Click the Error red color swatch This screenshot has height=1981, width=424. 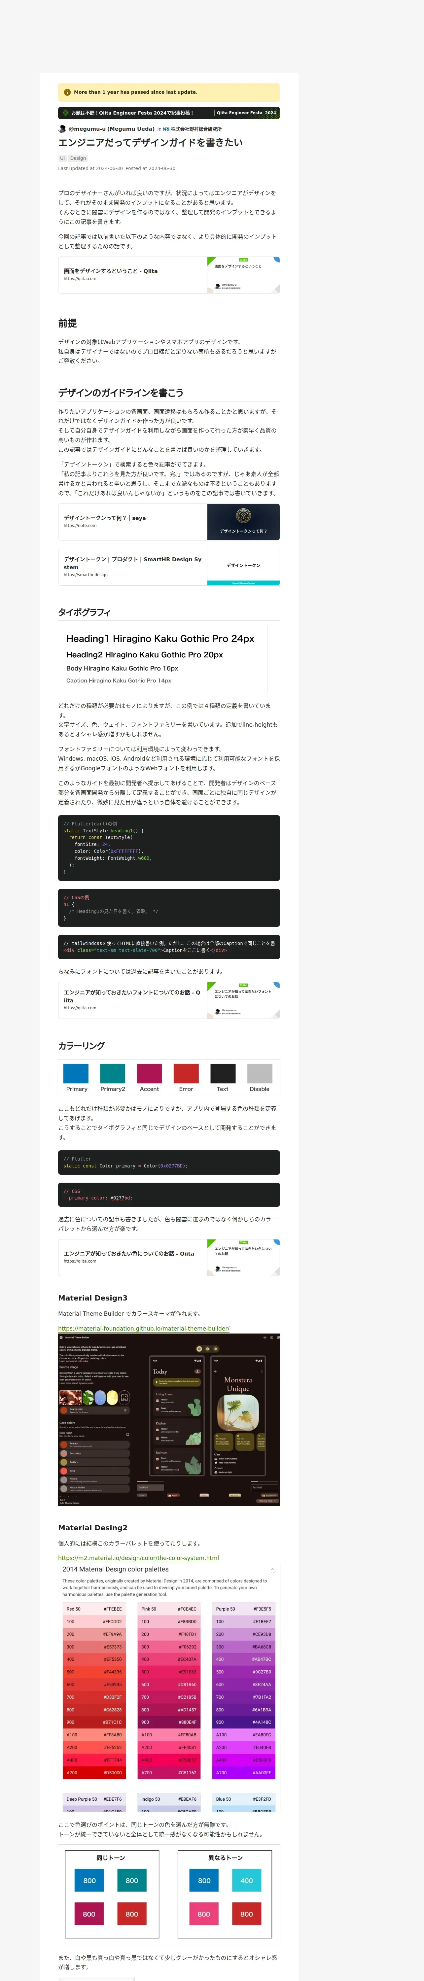click(x=186, y=1074)
